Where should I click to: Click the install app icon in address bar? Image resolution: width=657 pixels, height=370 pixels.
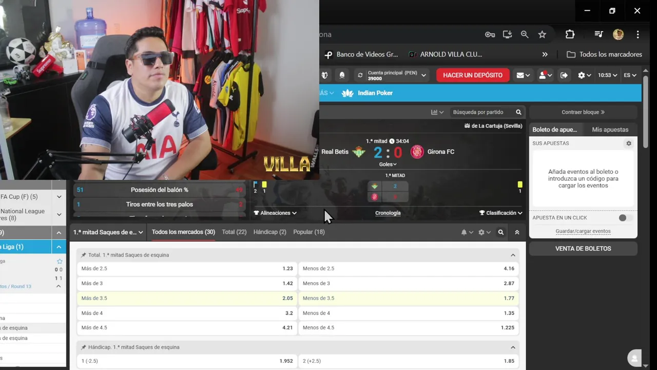click(507, 34)
